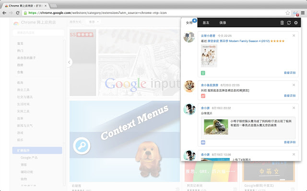Viewport: 307px width, 191px height.
Task: Select the highlighted 扩展程序 sidebar item
Action: click(x=37, y=150)
